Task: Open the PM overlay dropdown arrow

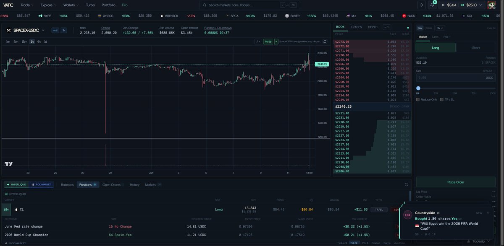Action: pyautogui.click(x=276, y=41)
